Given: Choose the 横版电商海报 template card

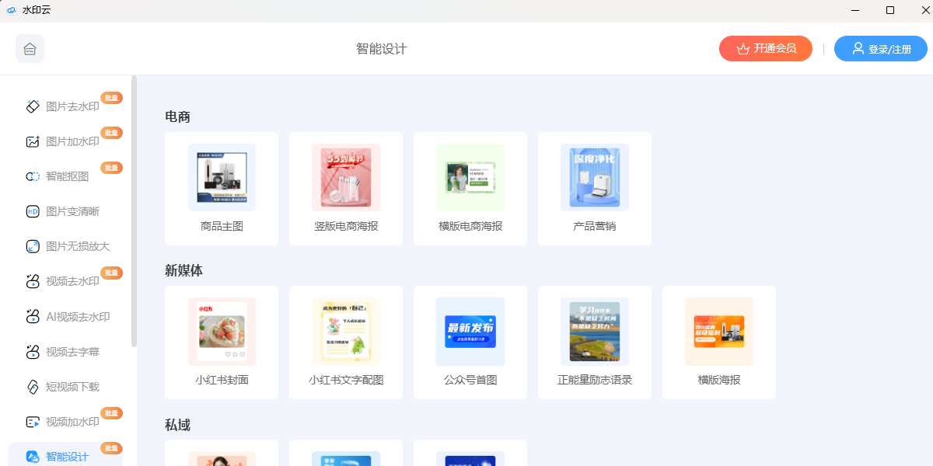Looking at the screenshot, I should pyautogui.click(x=470, y=189).
